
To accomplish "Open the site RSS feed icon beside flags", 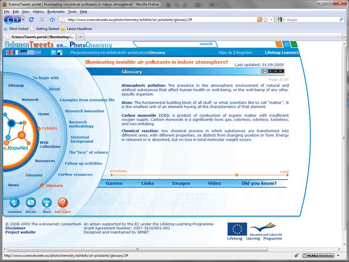I will point(53,52).
